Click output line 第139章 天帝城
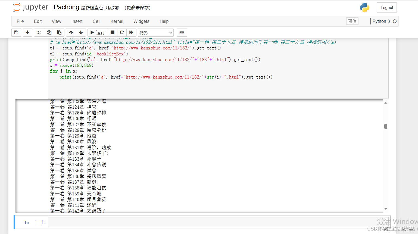This screenshot has width=418, height=234. 76,194
